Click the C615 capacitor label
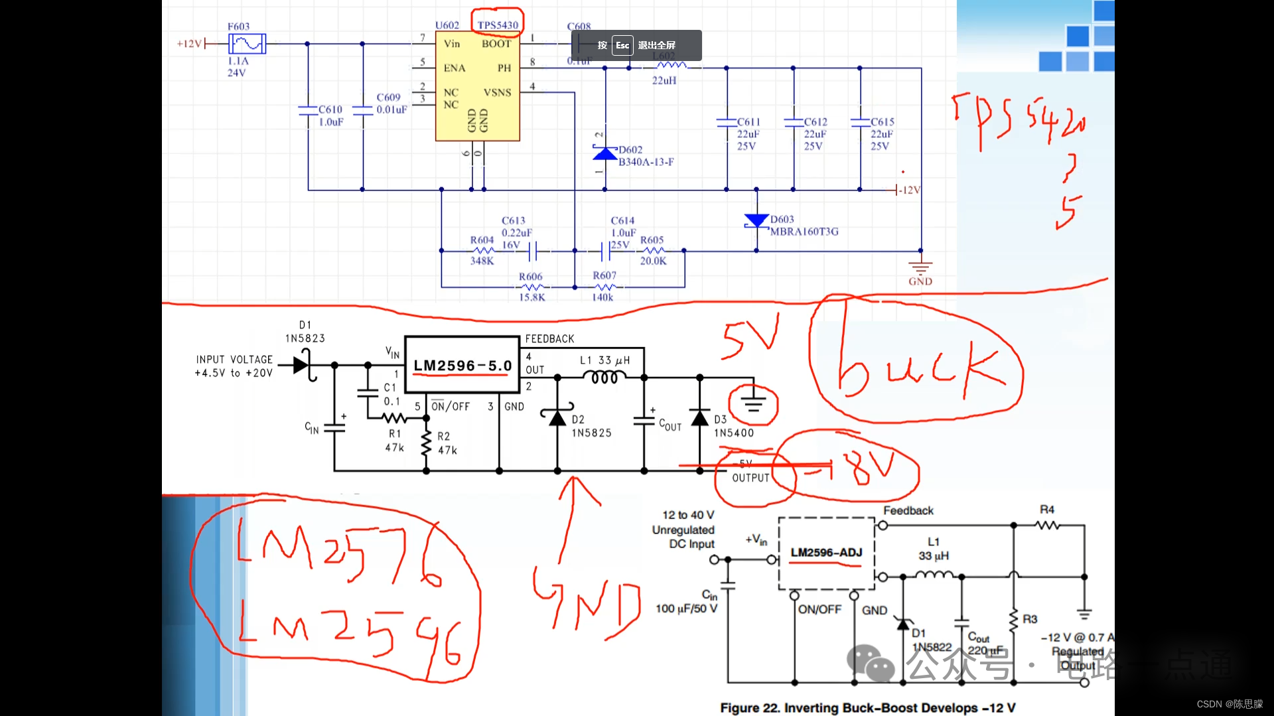Image resolution: width=1274 pixels, height=716 pixels. point(883,122)
